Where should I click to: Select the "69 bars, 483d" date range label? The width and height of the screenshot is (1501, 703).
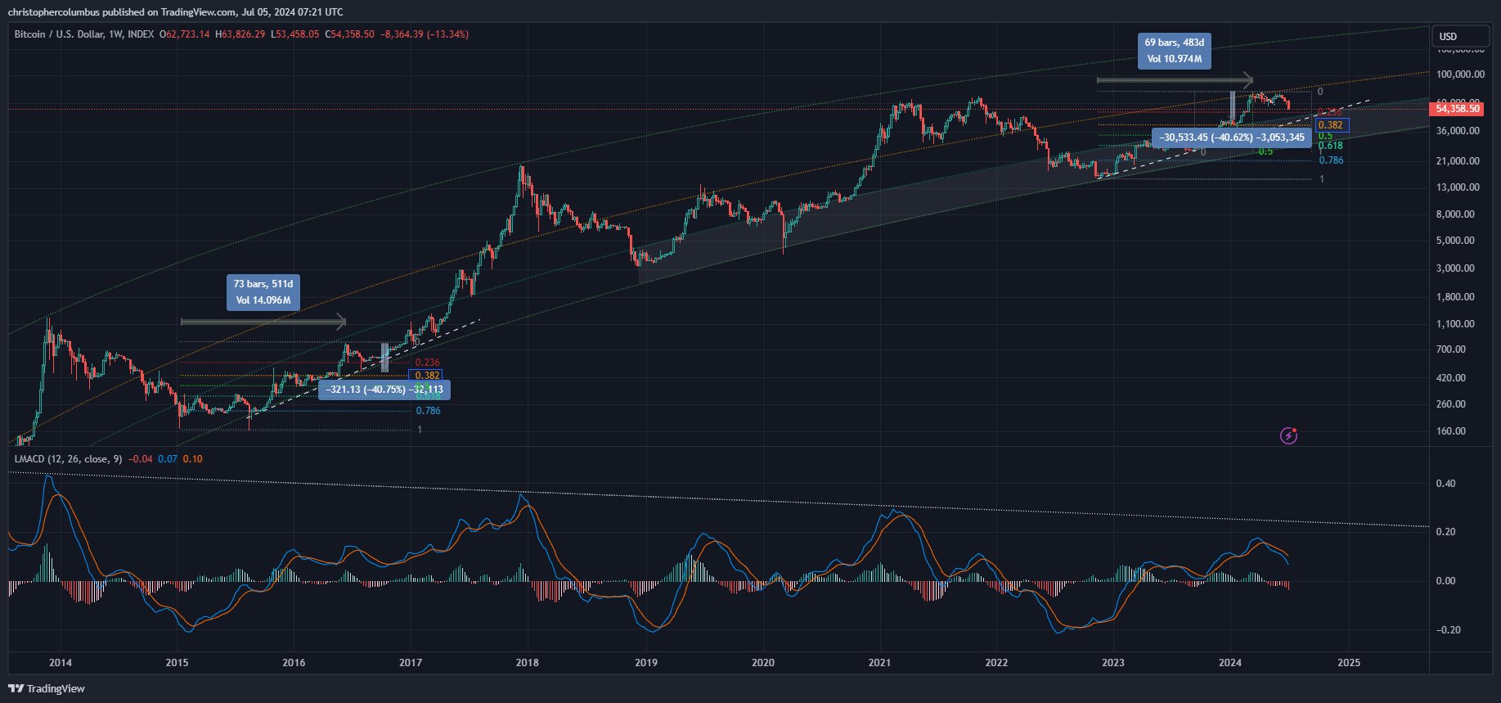tap(1174, 51)
